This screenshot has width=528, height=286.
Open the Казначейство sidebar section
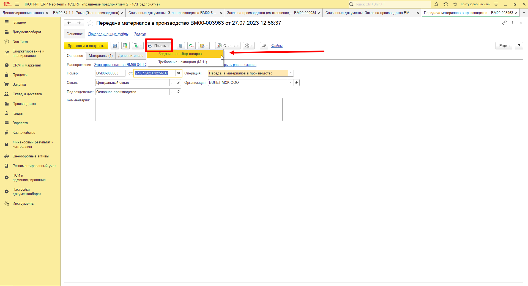(24, 133)
